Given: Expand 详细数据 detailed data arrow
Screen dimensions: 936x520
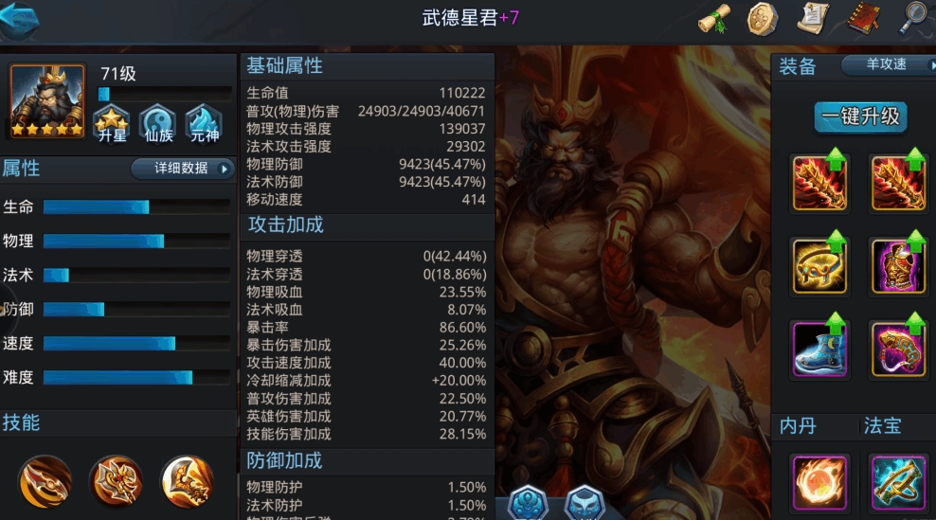Looking at the screenshot, I should point(183,169).
